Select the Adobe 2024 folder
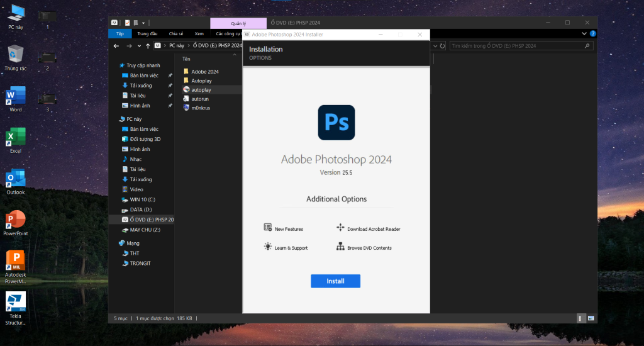Screen dimensions: 644x346 coord(201,72)
